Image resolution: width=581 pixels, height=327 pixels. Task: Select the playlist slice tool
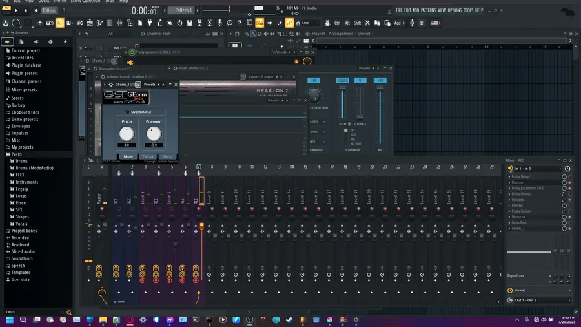pos(279,34)
